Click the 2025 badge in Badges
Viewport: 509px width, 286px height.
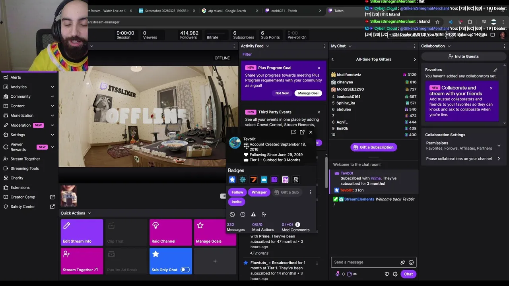click(296, 180)
